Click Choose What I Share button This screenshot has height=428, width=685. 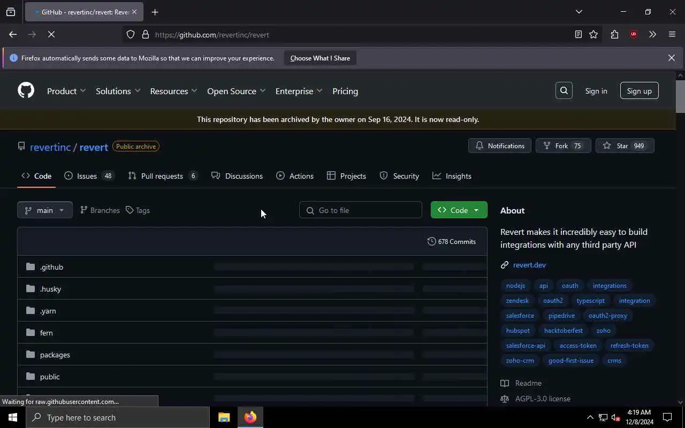point(320,58)
